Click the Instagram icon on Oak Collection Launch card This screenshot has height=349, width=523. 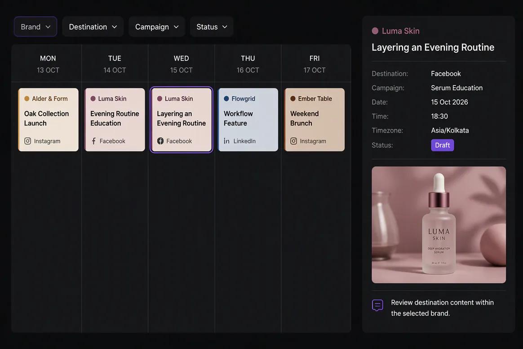pyautogui.click(x=28, y=141)
